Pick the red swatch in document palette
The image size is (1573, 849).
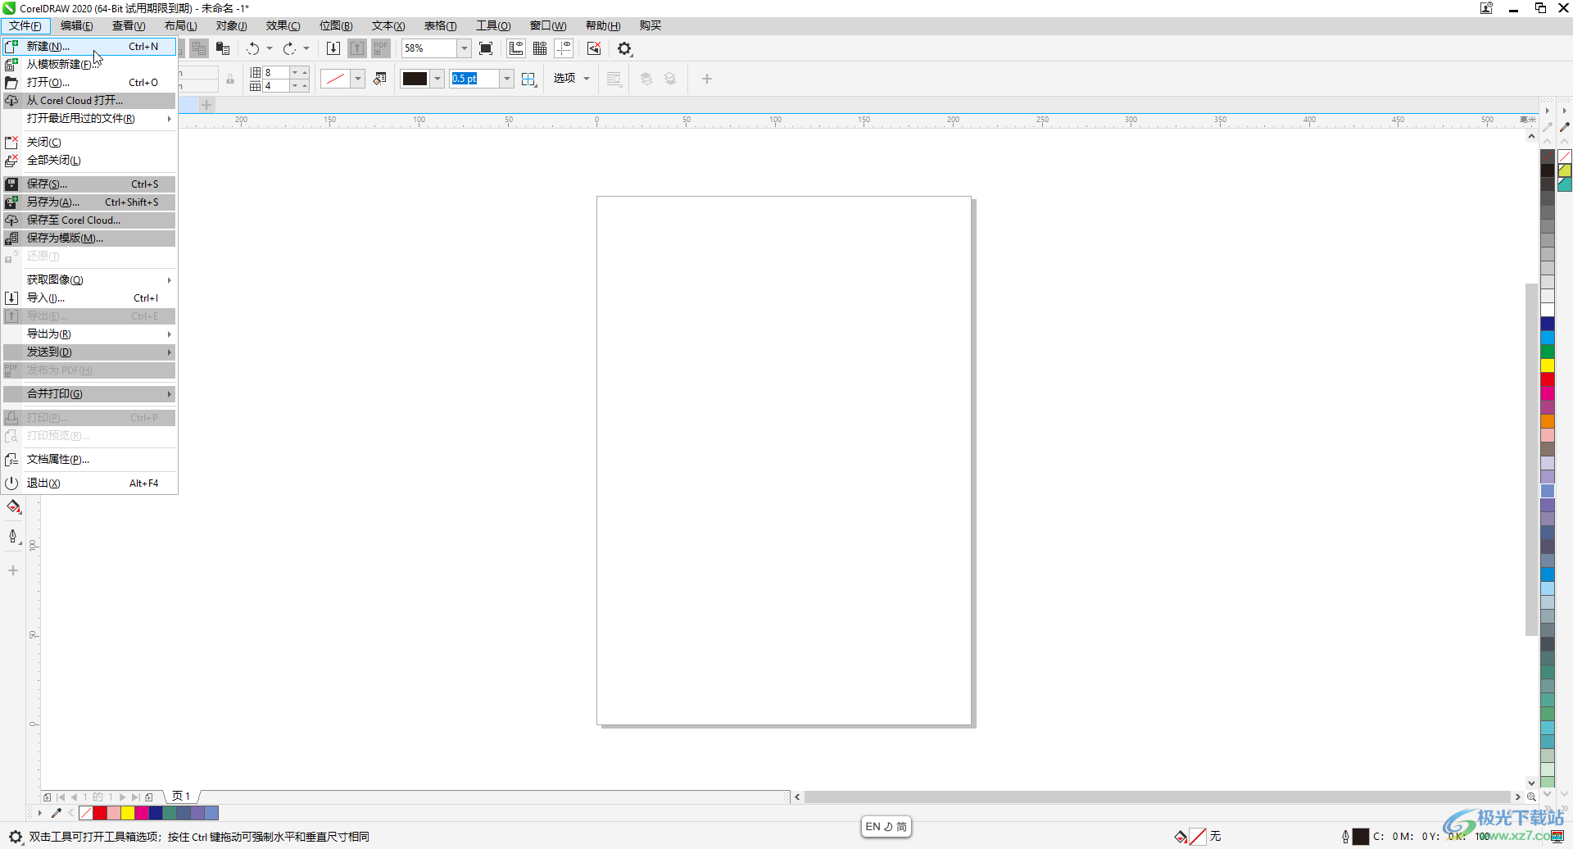[x=100, y=813]
